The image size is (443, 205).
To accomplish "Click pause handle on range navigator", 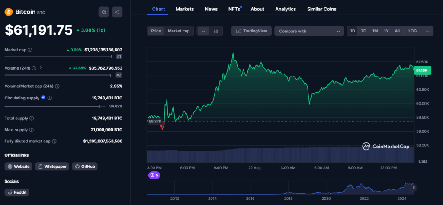I will pos(414,188).
